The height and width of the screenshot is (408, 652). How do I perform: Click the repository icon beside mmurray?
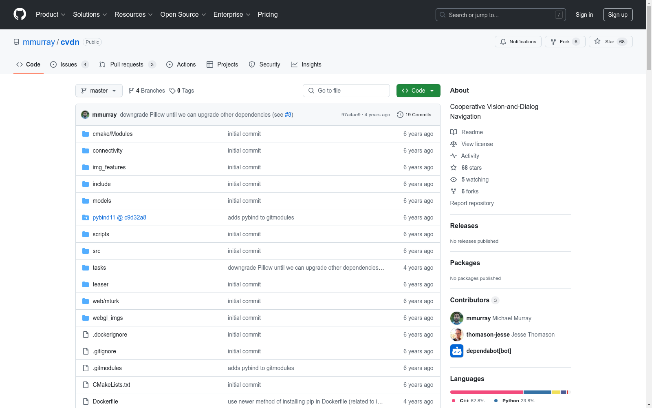click(16, 42)
